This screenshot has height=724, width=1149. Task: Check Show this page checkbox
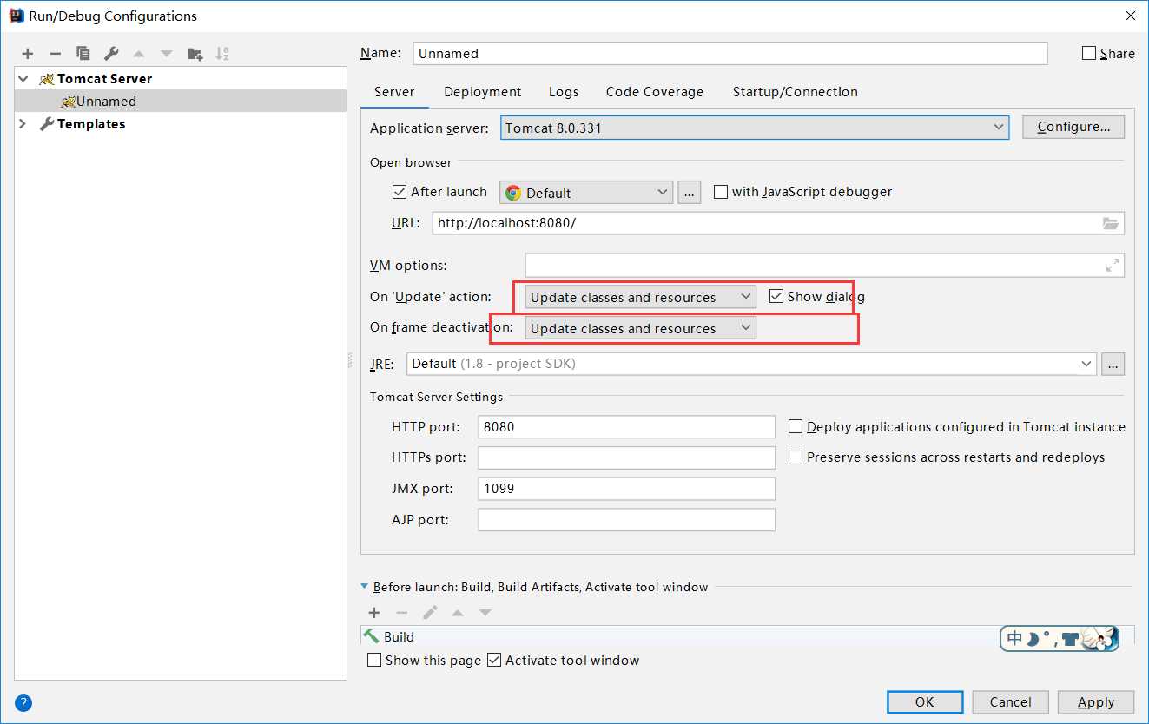point(374,660)
